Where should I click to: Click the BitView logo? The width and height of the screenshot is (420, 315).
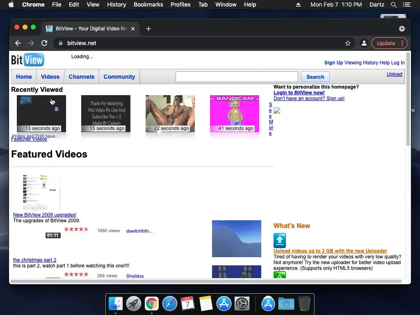27,60
